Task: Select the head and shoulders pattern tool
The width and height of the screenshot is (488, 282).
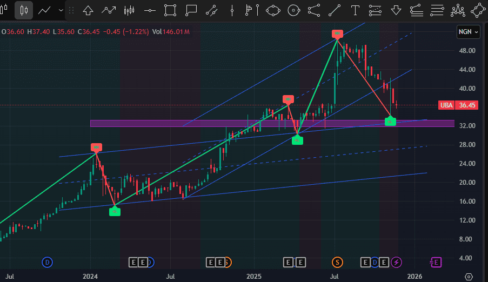Action: pos(458,10)
